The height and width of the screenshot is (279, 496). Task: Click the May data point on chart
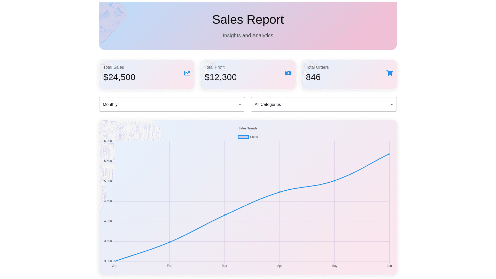[334, 181]
